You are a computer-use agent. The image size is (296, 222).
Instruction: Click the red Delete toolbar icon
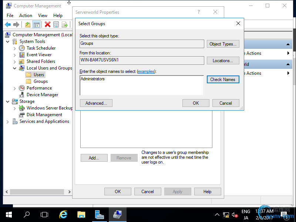pyautogui.click(x=48, y=24)
